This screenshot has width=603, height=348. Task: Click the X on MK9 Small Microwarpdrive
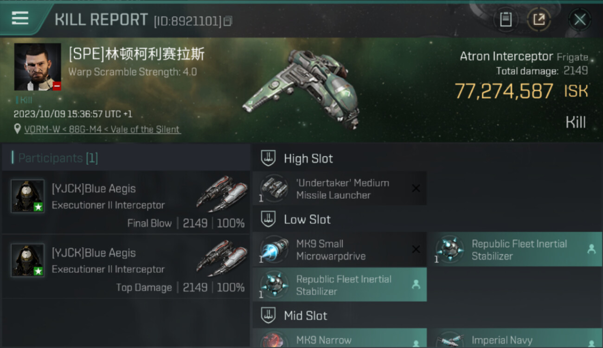coord(416,250)
